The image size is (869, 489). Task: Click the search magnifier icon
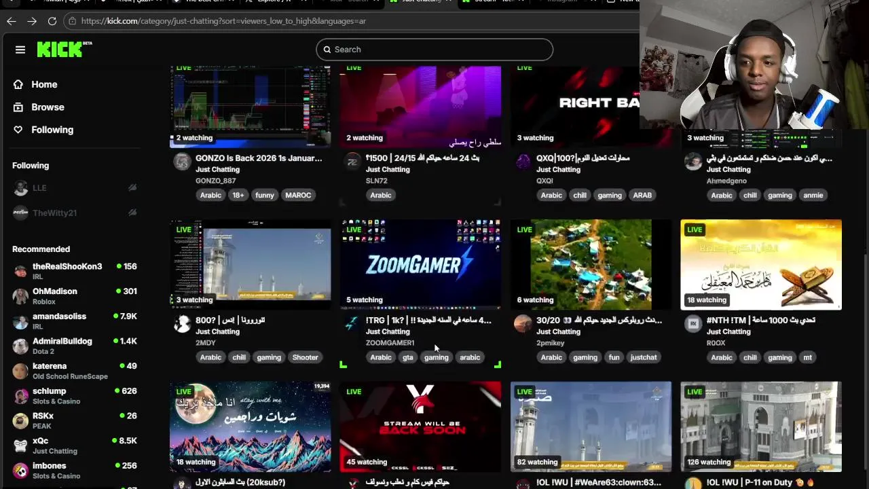[327, 50]
